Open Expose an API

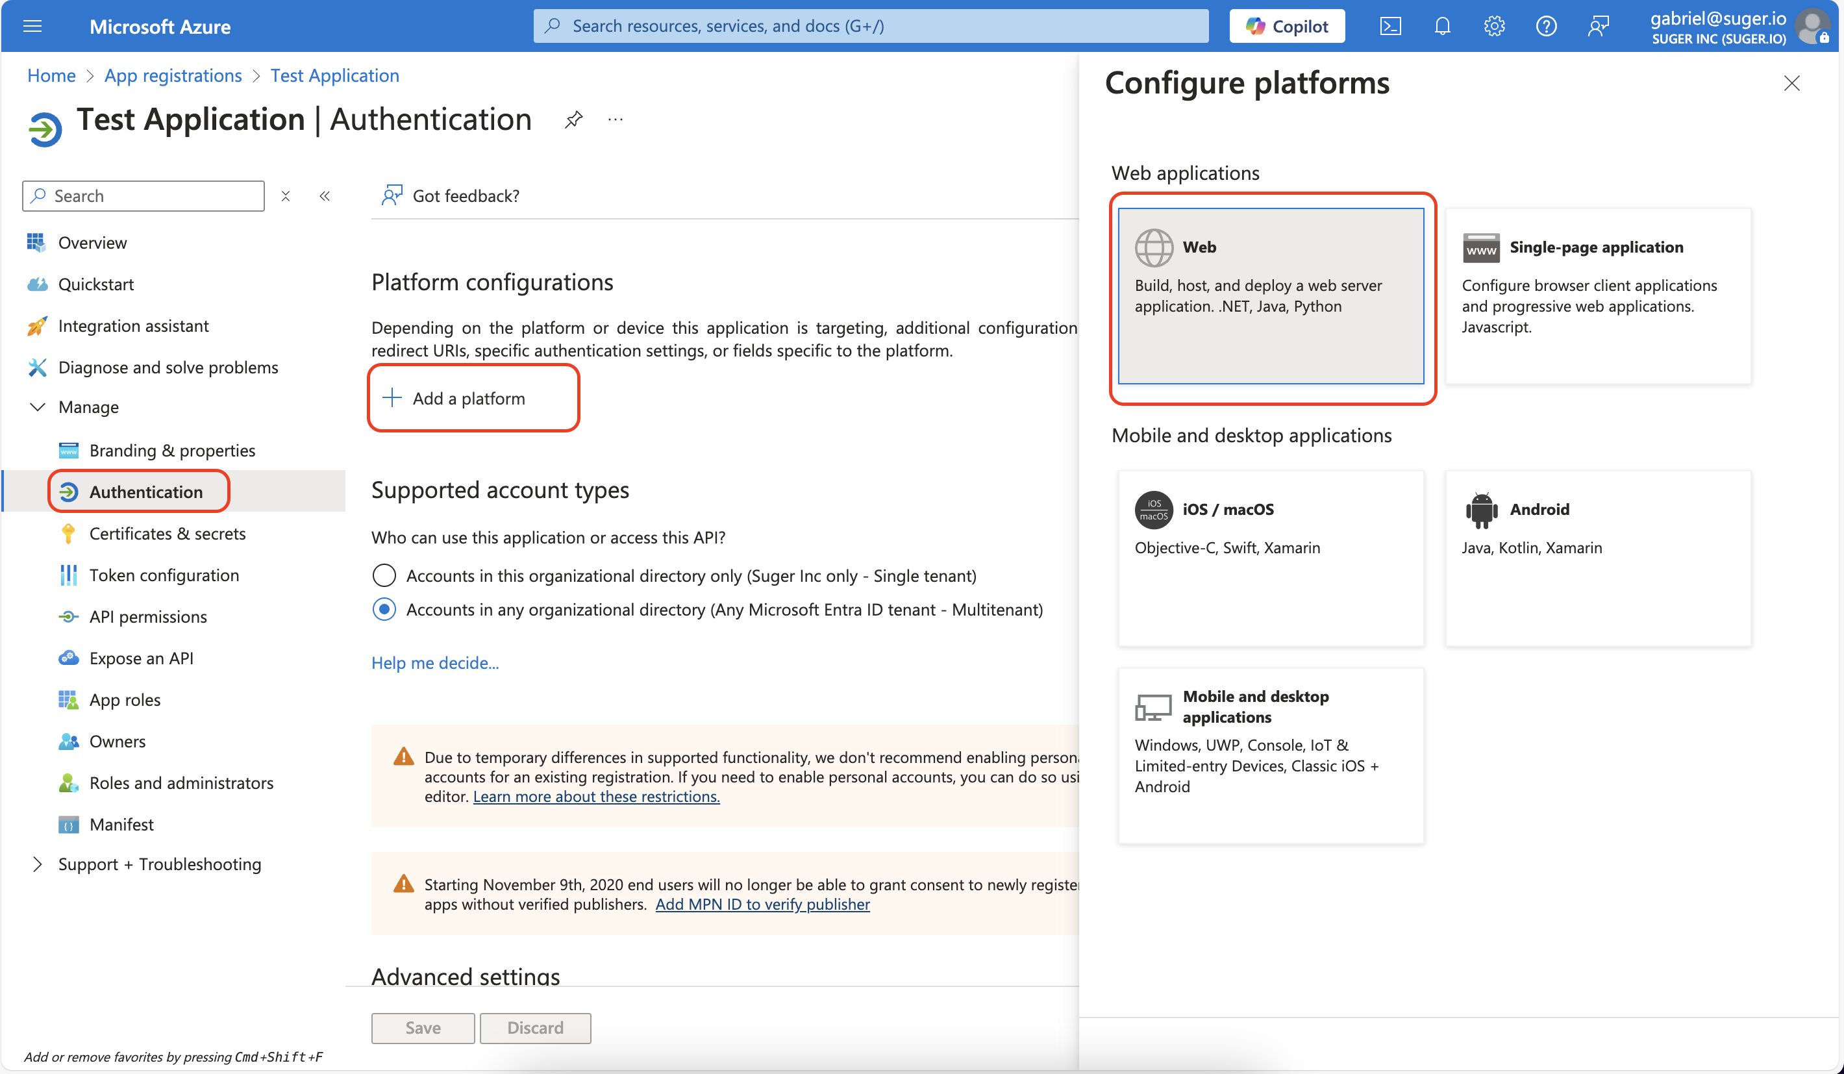142,658
